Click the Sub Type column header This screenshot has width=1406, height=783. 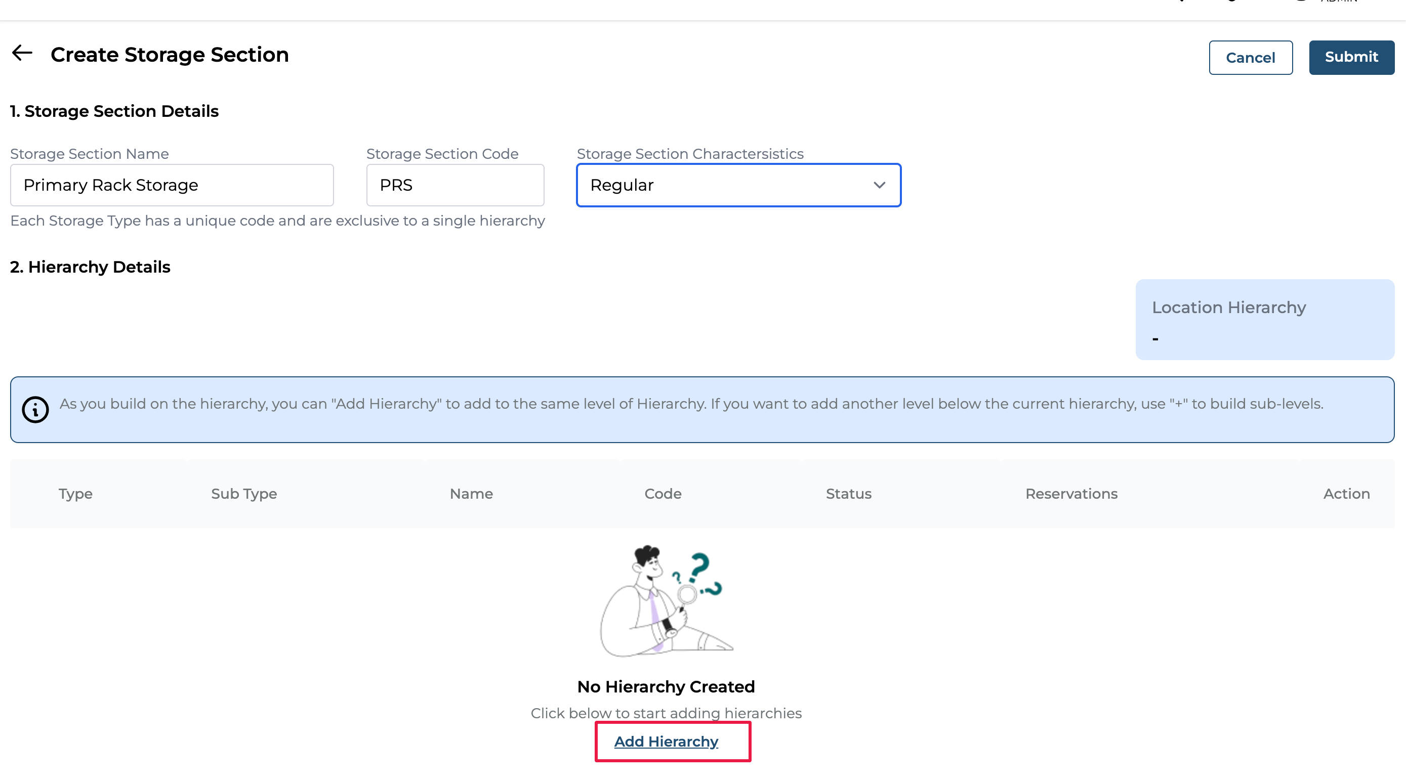click(244, 493)
